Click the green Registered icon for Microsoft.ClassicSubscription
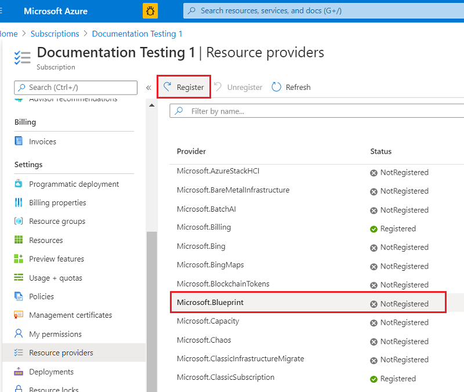 [x=374, y=379]
